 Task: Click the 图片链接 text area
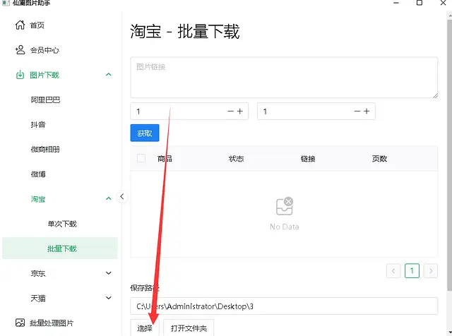point(284,77)
